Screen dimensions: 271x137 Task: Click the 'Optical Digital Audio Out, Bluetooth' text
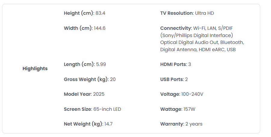202,42
